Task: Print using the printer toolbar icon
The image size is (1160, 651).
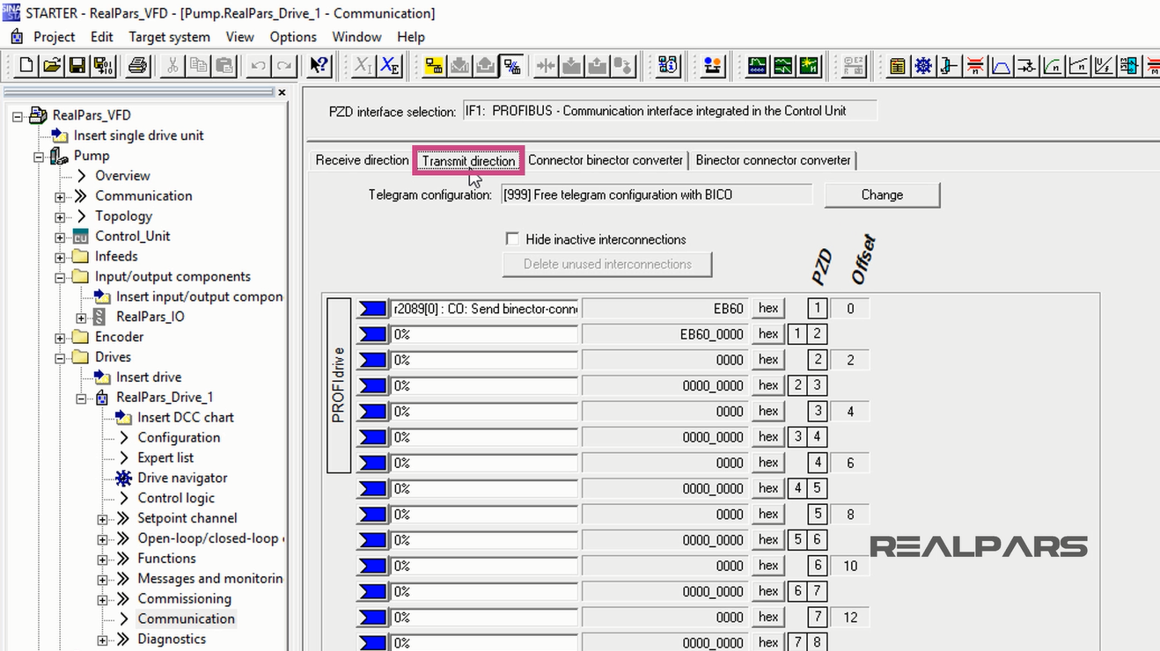Action: pyautogui.click(x=138, y=66)
